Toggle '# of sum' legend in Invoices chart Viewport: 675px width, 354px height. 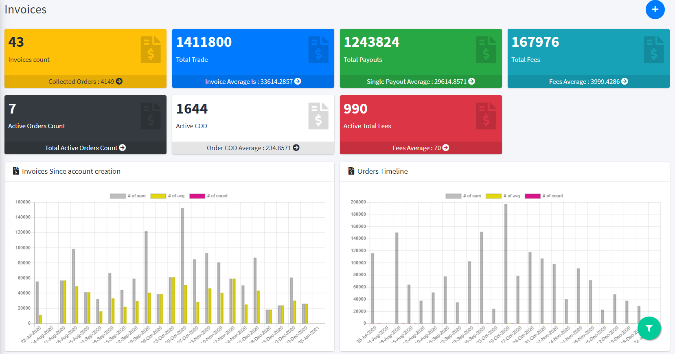point(128,196)
